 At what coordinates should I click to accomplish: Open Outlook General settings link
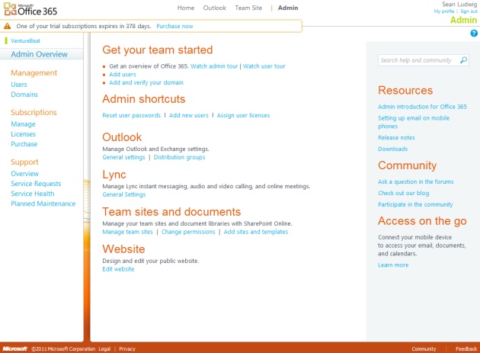coord(123,157)
